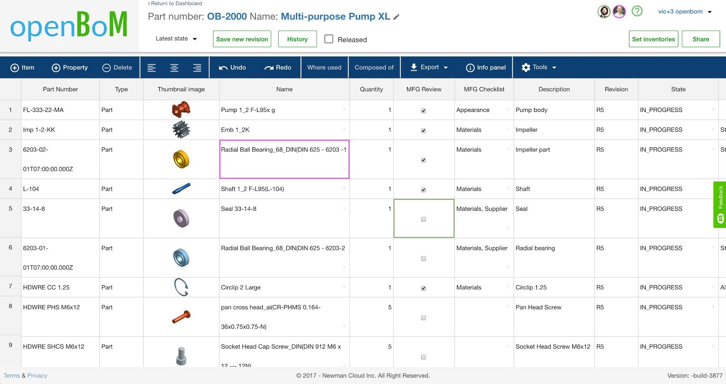Open the green help question mark icon
The image size is (726, 384).
click(637, 11)
